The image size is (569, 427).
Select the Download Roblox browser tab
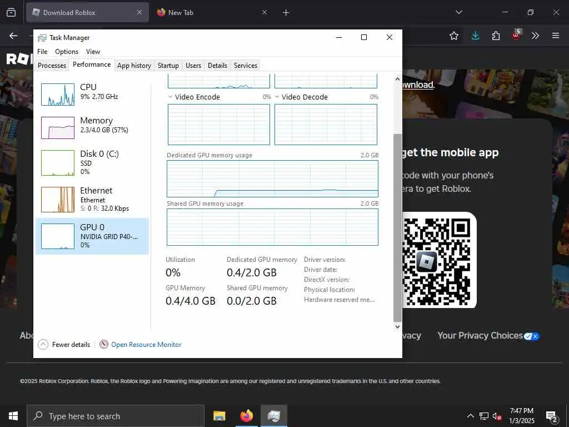tap(87, 12)
